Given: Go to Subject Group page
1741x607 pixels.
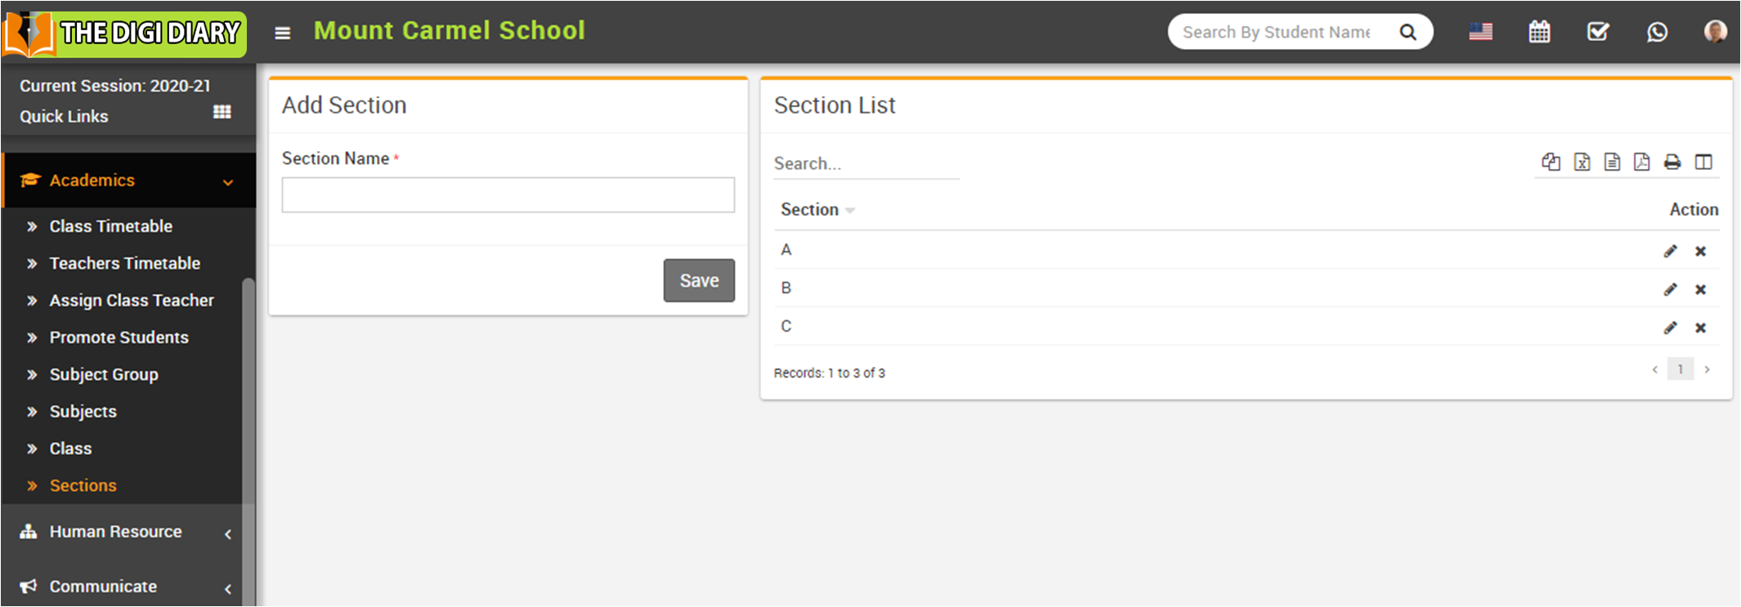Looking at the screenshot, I should pos(104,374).
